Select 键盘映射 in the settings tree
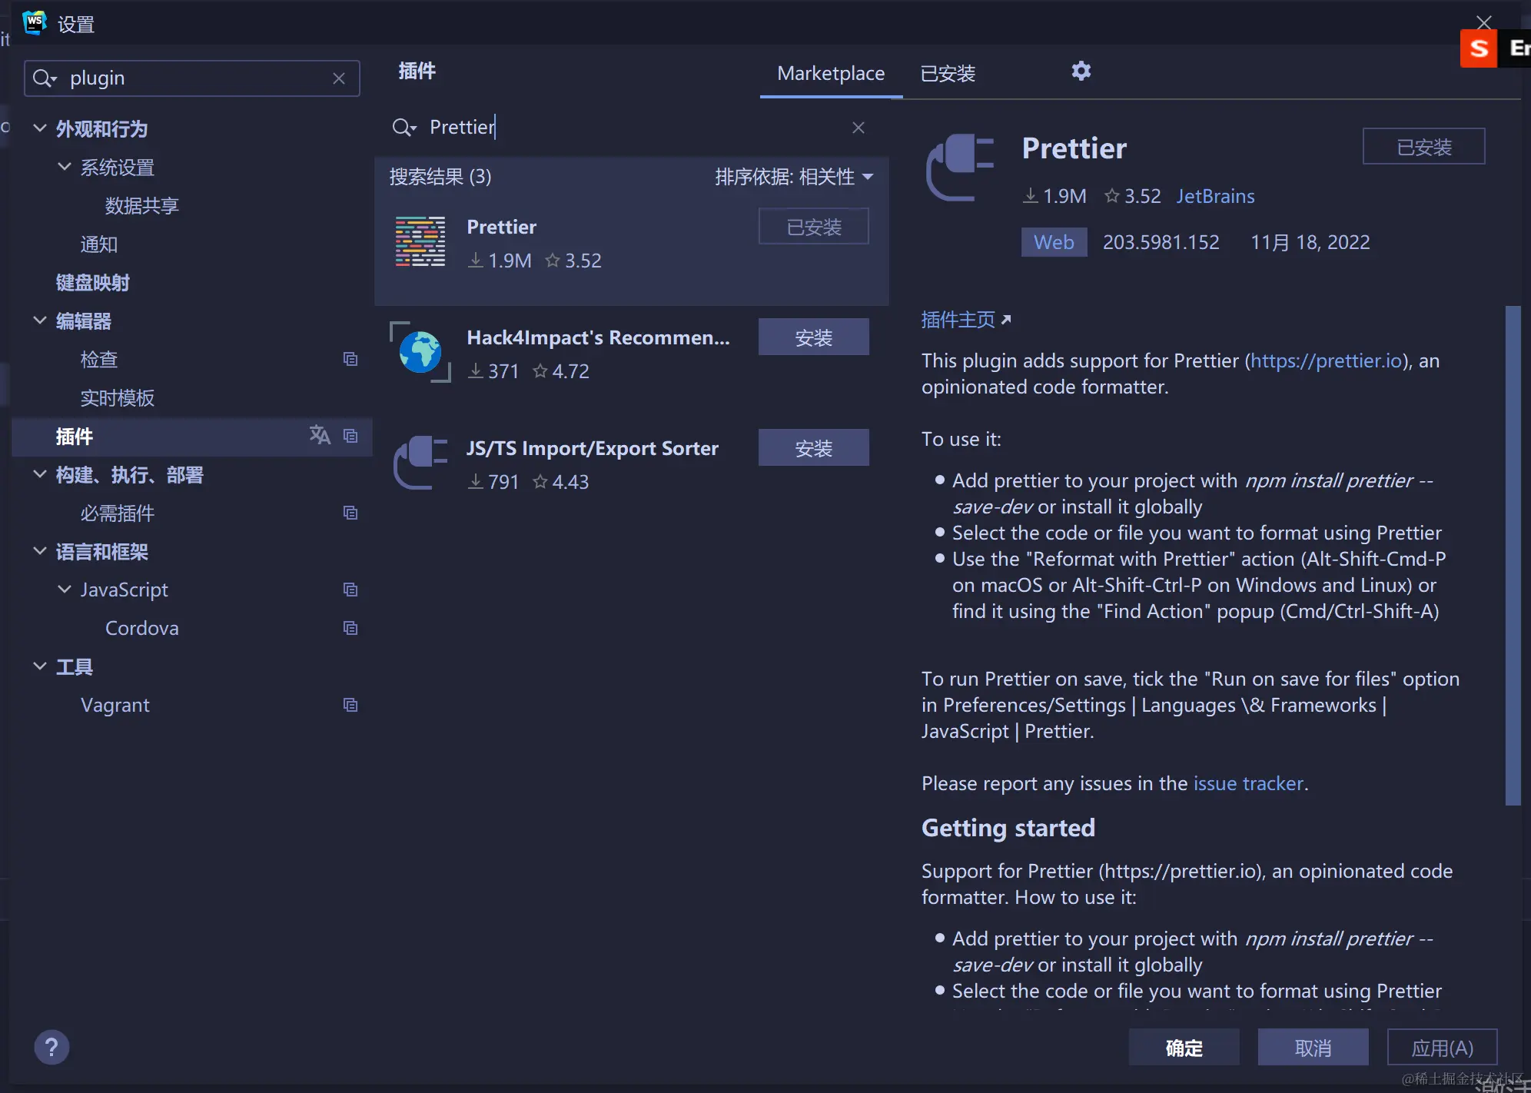This screenshot has width=1531, height=1093. pos(92,283)
